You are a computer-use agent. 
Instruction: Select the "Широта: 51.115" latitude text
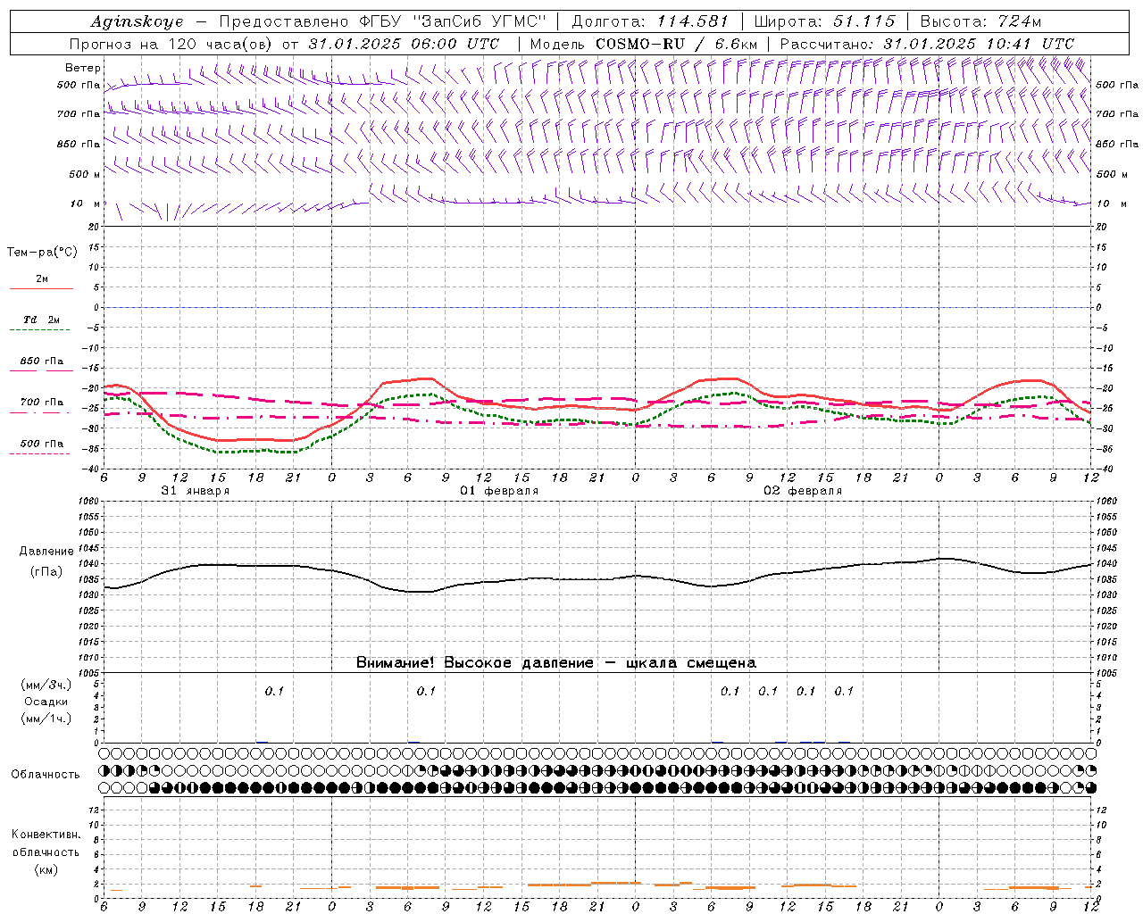[824, 21]
